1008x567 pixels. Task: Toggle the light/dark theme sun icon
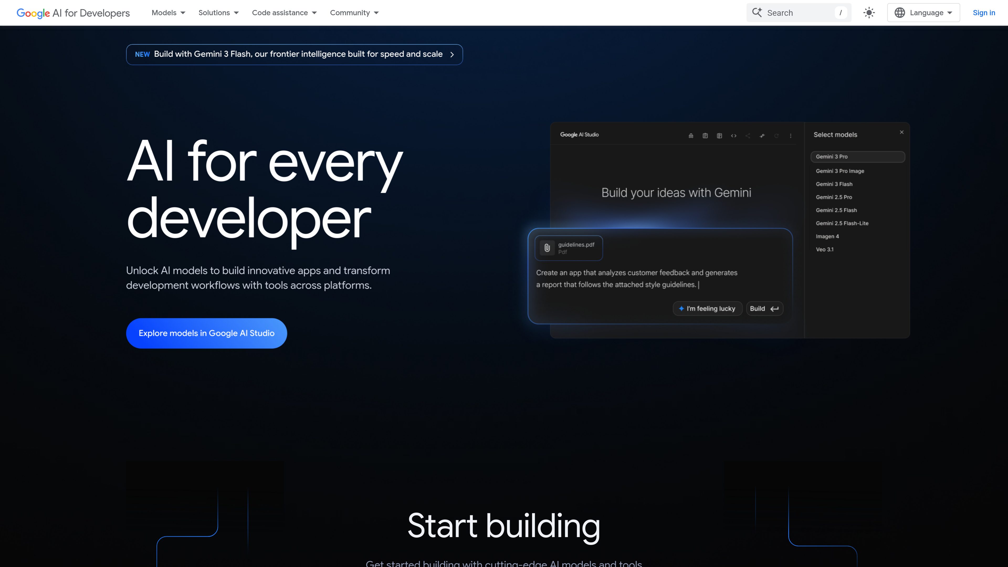(869, 13)
